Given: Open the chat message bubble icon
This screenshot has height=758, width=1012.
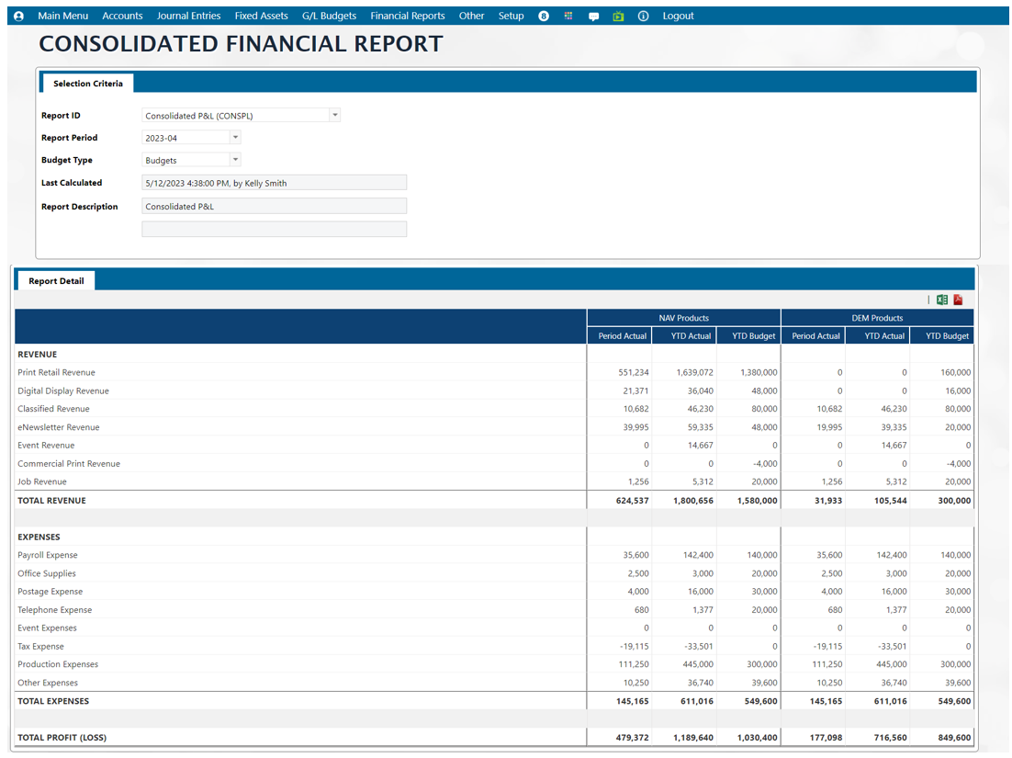Looking at the screenshot, I should 593,17.
